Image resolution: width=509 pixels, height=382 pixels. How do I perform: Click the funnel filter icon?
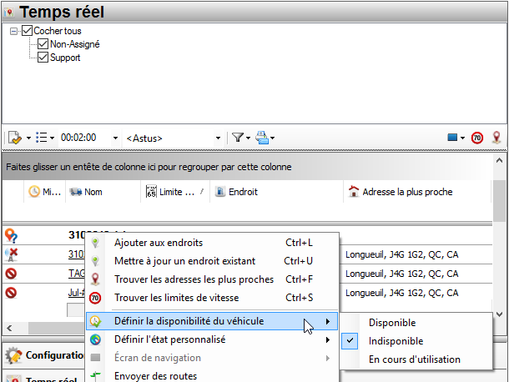pos(238,138)
